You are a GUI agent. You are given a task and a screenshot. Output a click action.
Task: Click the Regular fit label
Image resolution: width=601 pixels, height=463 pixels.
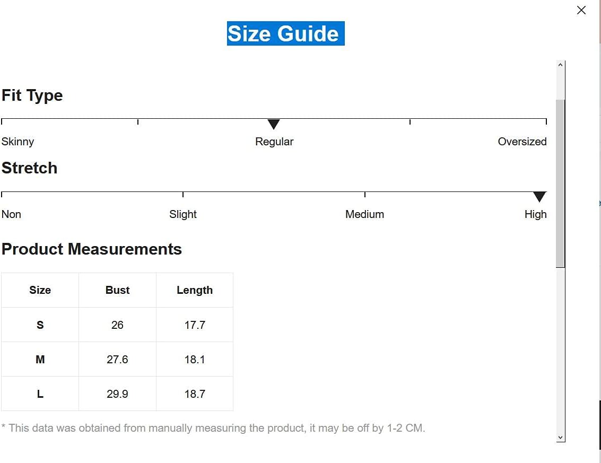click(274, 142)
